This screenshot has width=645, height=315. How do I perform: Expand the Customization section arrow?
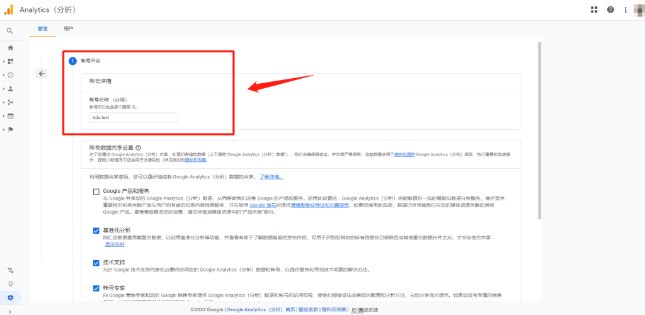pos(4,61)
